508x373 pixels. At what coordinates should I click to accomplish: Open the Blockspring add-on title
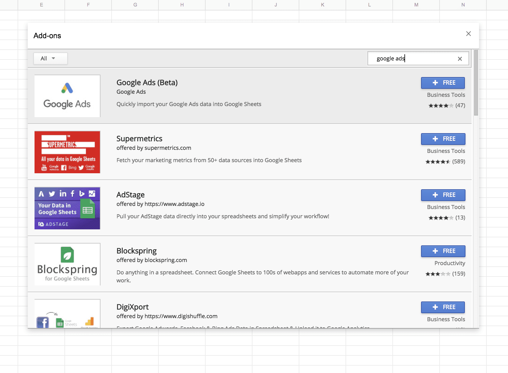click(x=137, y=251)
